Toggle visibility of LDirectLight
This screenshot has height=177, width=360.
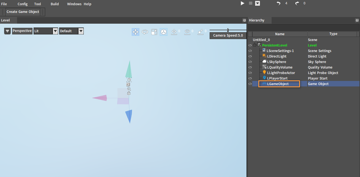pyautogui.click(x=250, y=56)
